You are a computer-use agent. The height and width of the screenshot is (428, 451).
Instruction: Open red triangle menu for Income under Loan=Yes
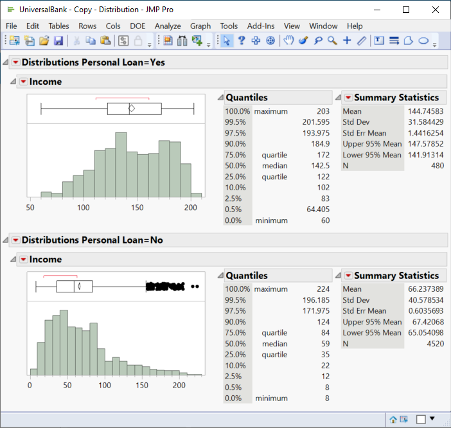23,82
